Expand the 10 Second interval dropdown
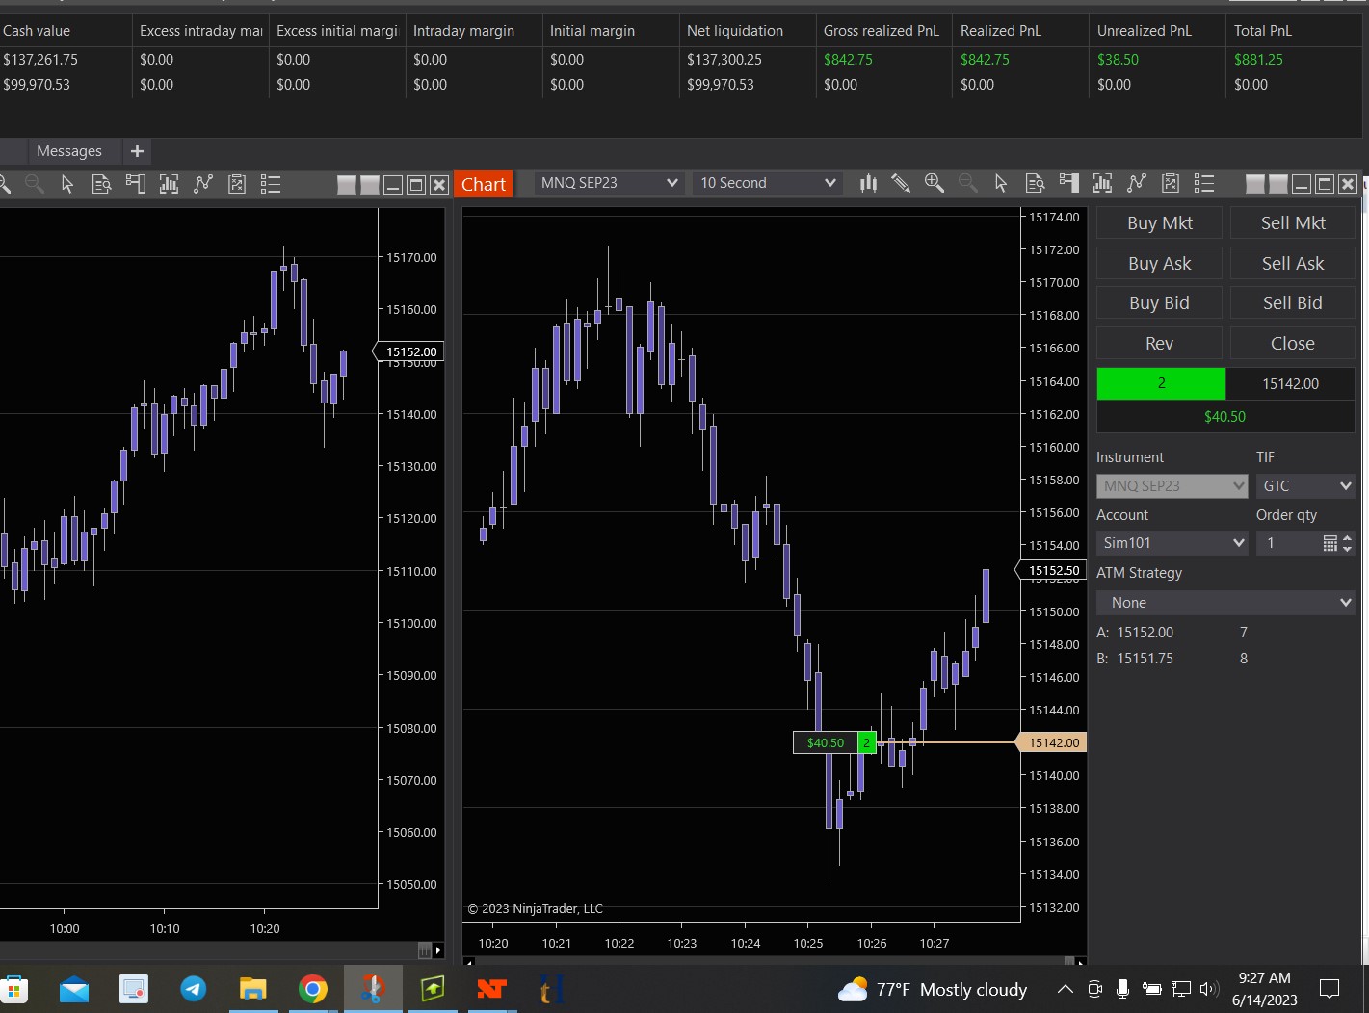This screenshot has height=1013, width=1369. tap(767, 183)
